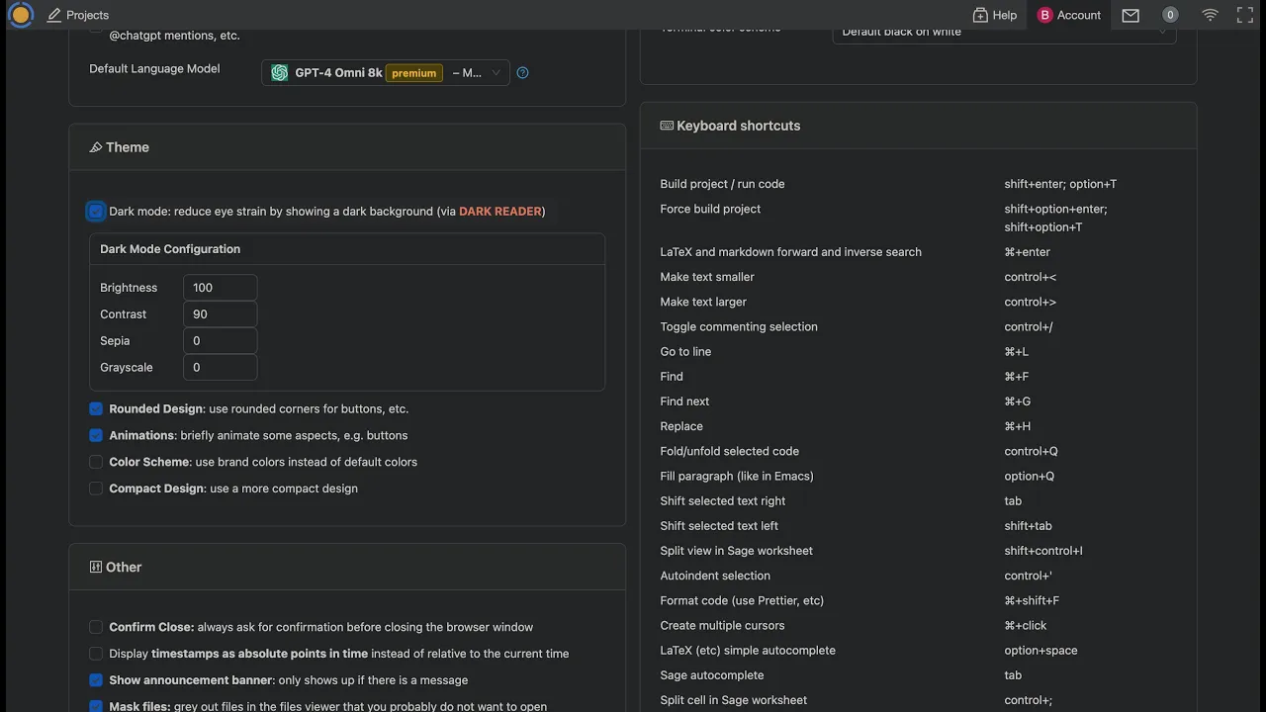This screenshot has width=1266, height=712.
Task: Click 'Toggle commenting selection' row
Action: click(918, 326)
